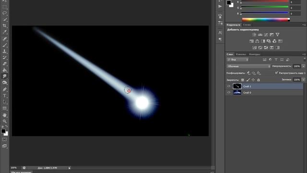Filter layers by pixel layers
Image resolution: width=307 pixels, height=173 pixels.
click(x=264, y=60)
